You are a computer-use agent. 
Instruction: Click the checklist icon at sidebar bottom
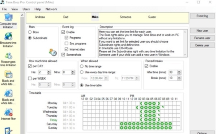8,130
